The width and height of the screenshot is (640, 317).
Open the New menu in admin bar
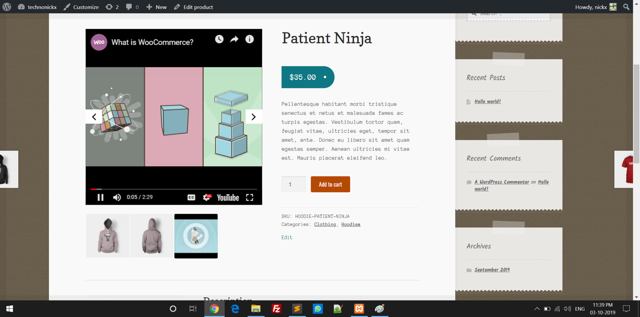pyautogui.click(x=157, y=7)
